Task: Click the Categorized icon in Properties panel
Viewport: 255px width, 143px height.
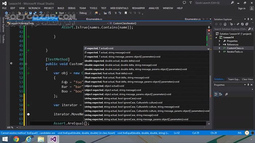Action: (216, 94)
